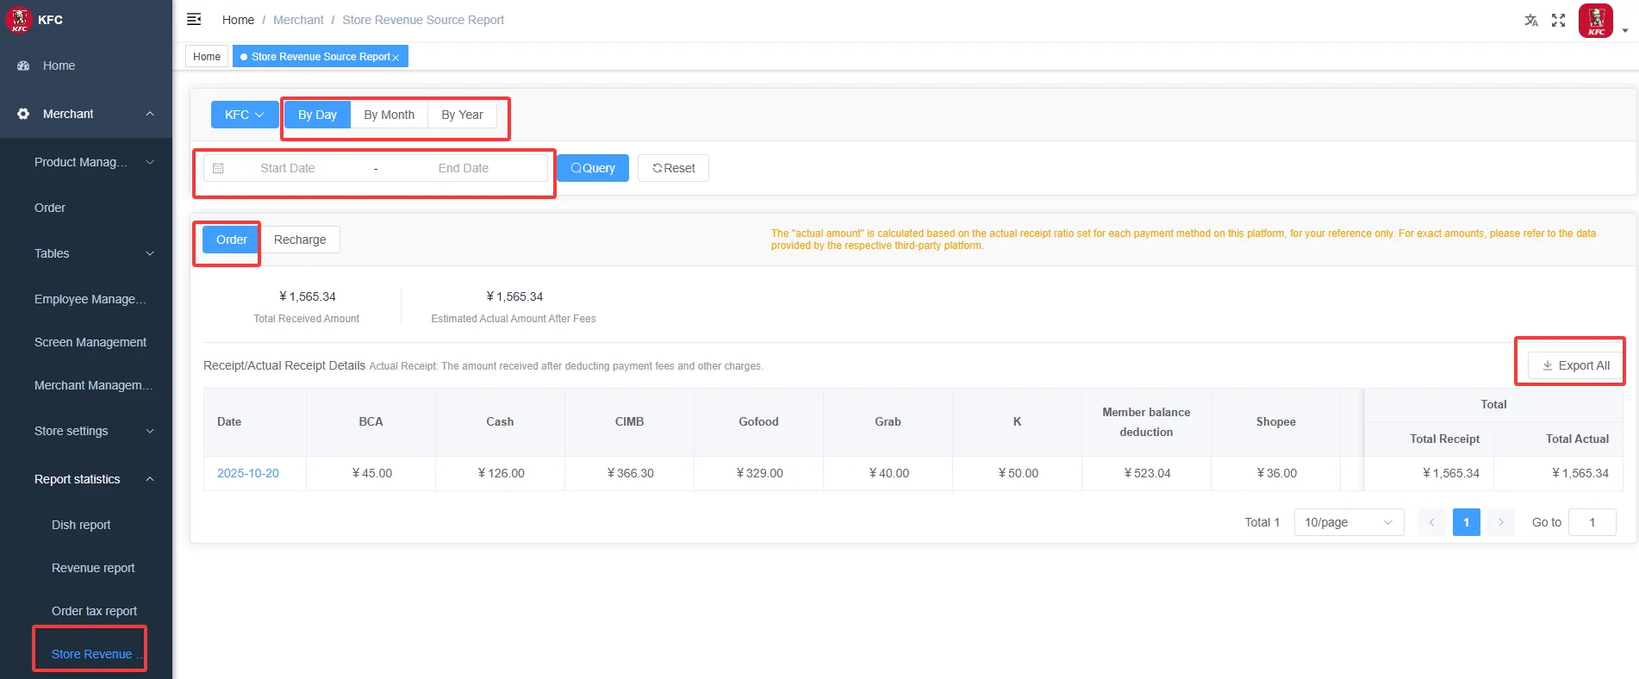Click the calendar icon in date range
The image size is (1639, 679).
[x=218, y=168]
